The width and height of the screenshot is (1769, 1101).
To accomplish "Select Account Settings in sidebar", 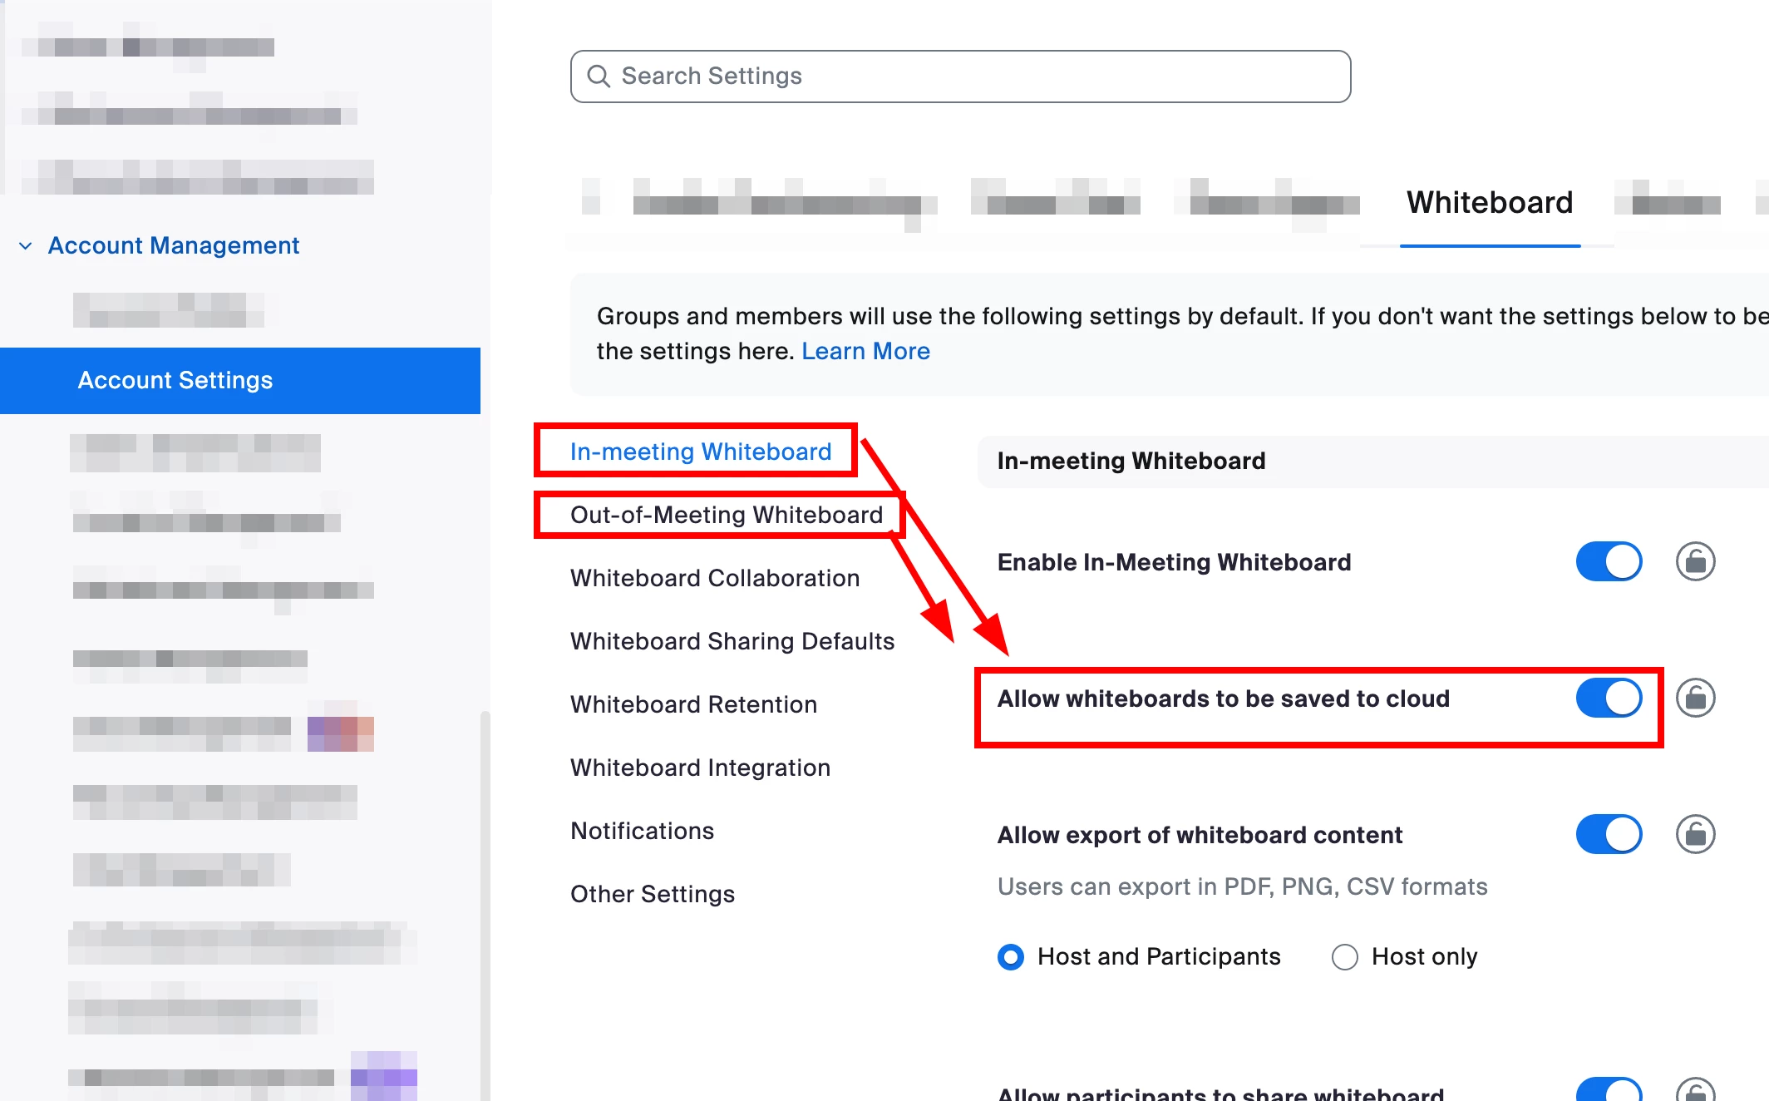I will click(175, 381).
